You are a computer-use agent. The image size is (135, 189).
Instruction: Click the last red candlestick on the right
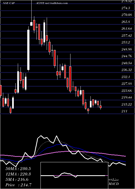100,107
